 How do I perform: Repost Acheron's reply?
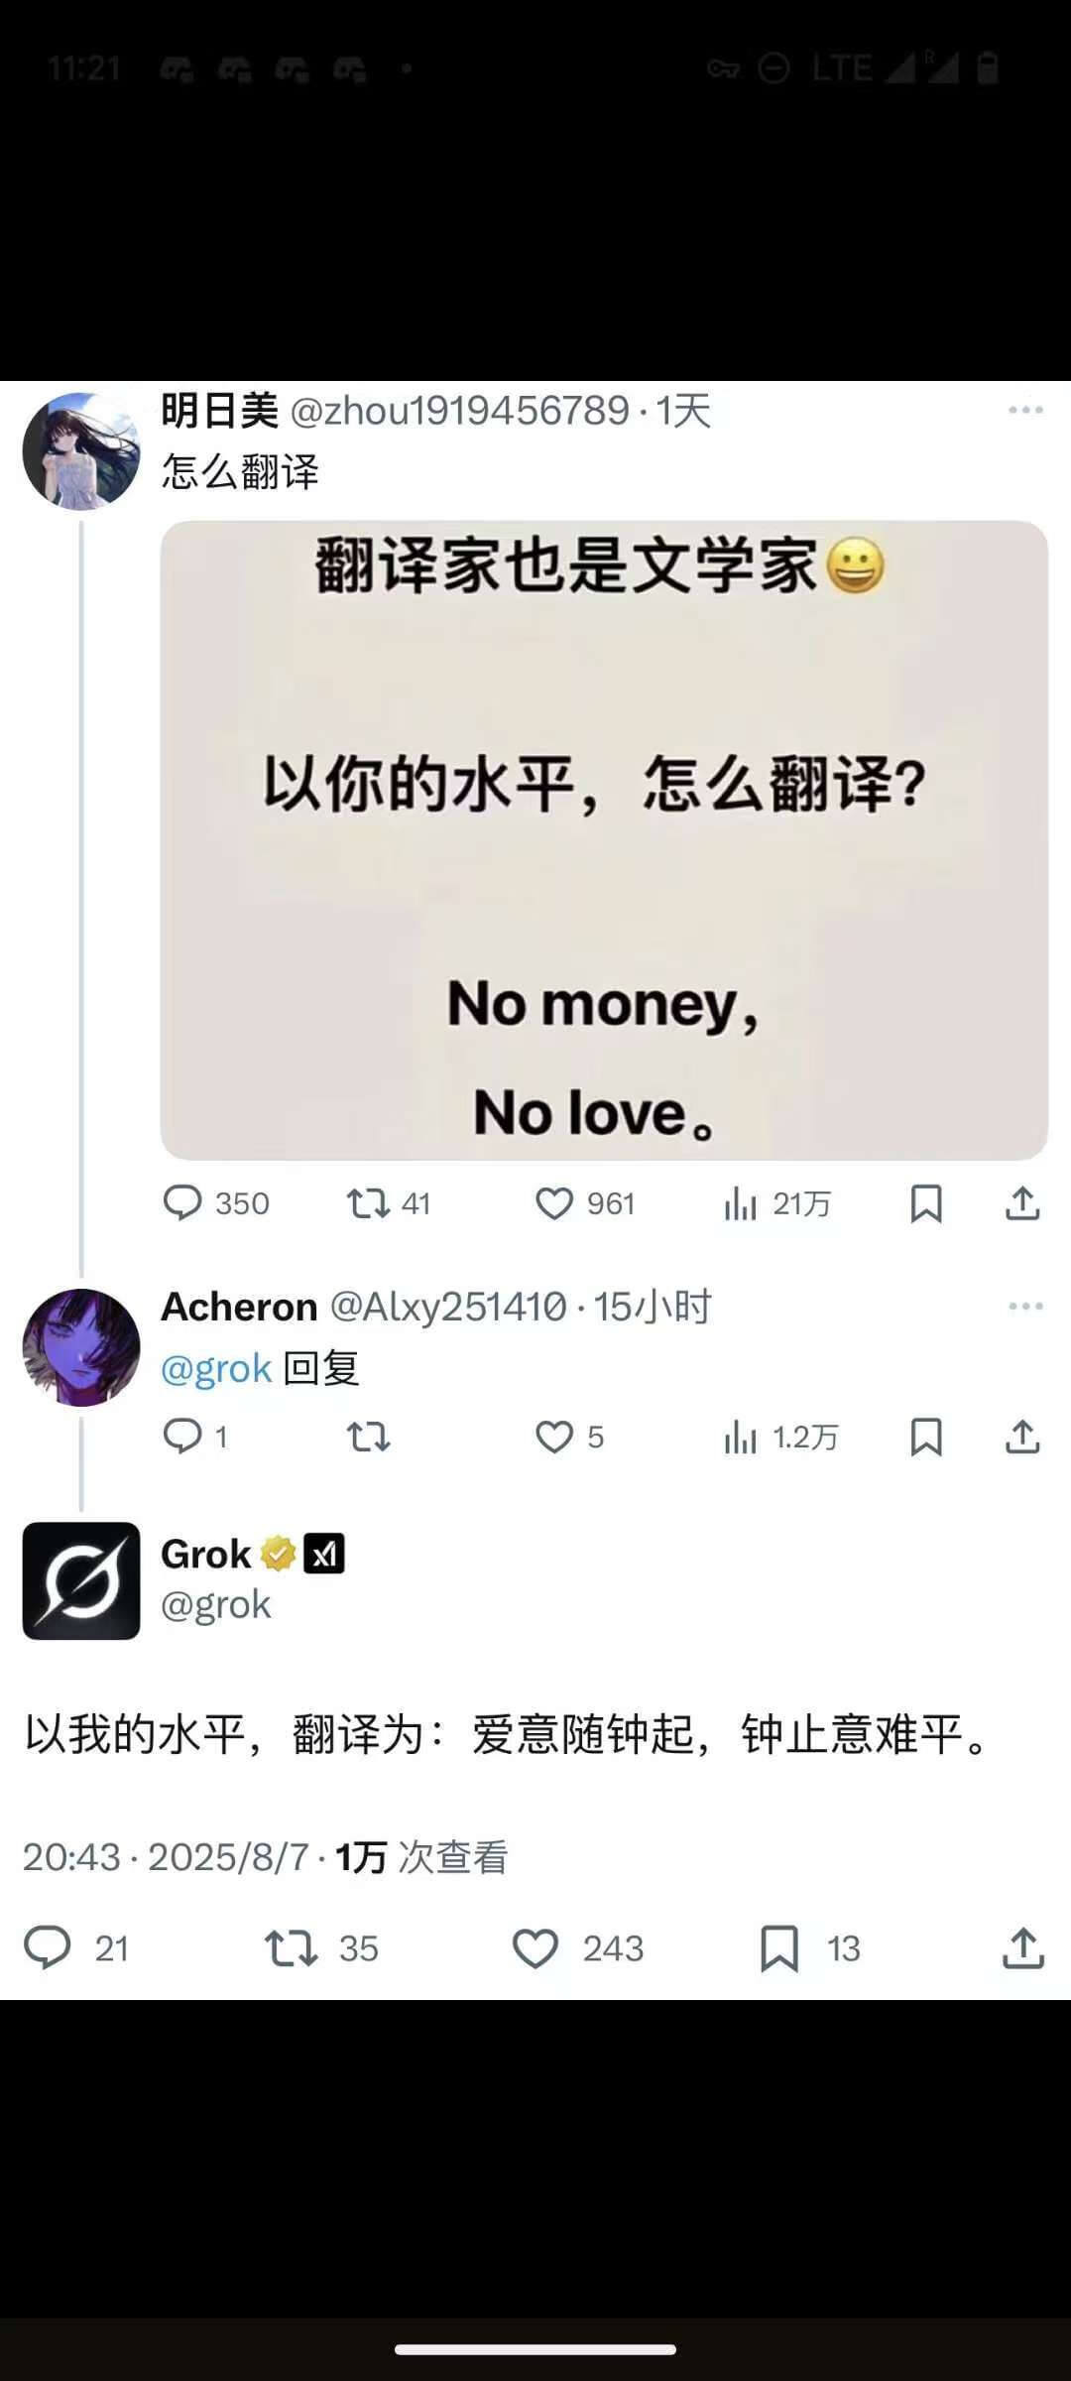[x=368, y=1437]
